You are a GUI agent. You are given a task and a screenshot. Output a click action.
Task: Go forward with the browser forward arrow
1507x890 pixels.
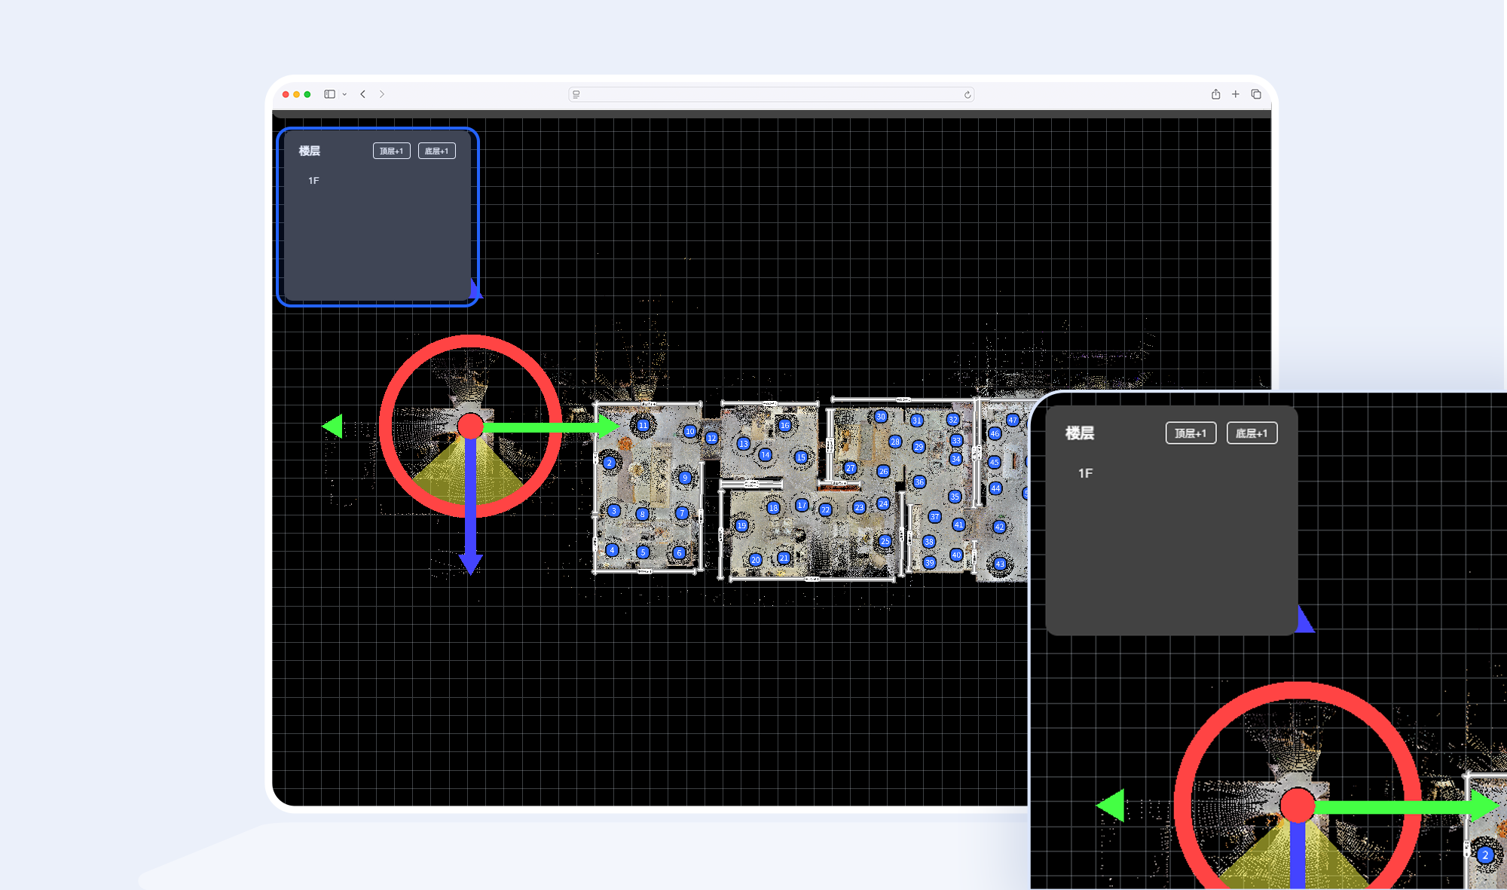(x=382, y=94)
